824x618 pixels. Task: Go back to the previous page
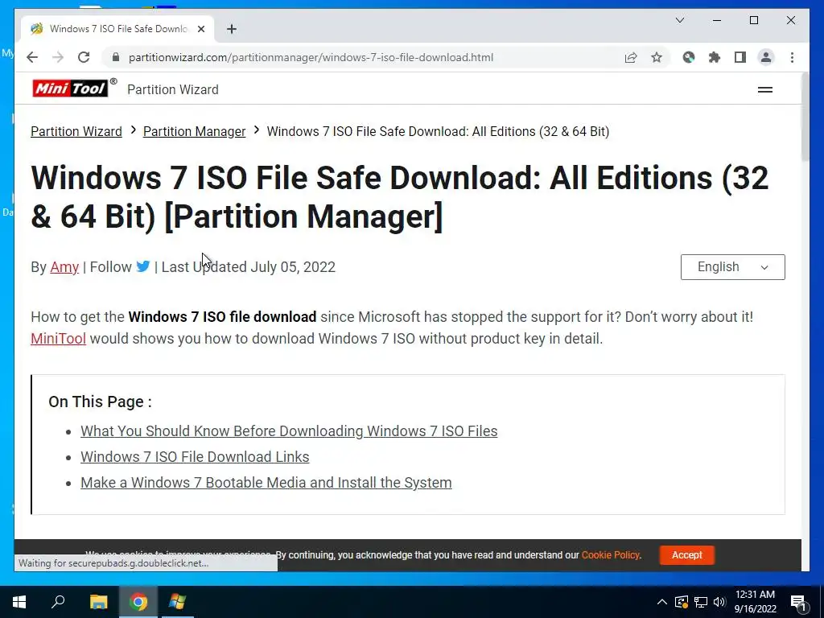click(x=32, y=57)
